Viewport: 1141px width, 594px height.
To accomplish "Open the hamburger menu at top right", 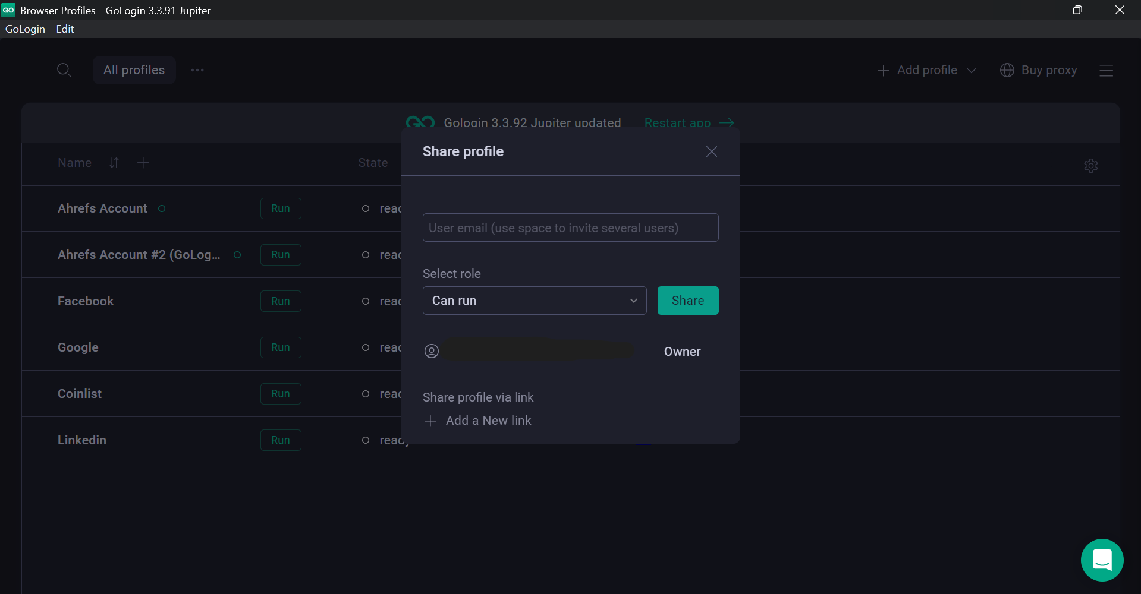I will tap(1106, 71).
